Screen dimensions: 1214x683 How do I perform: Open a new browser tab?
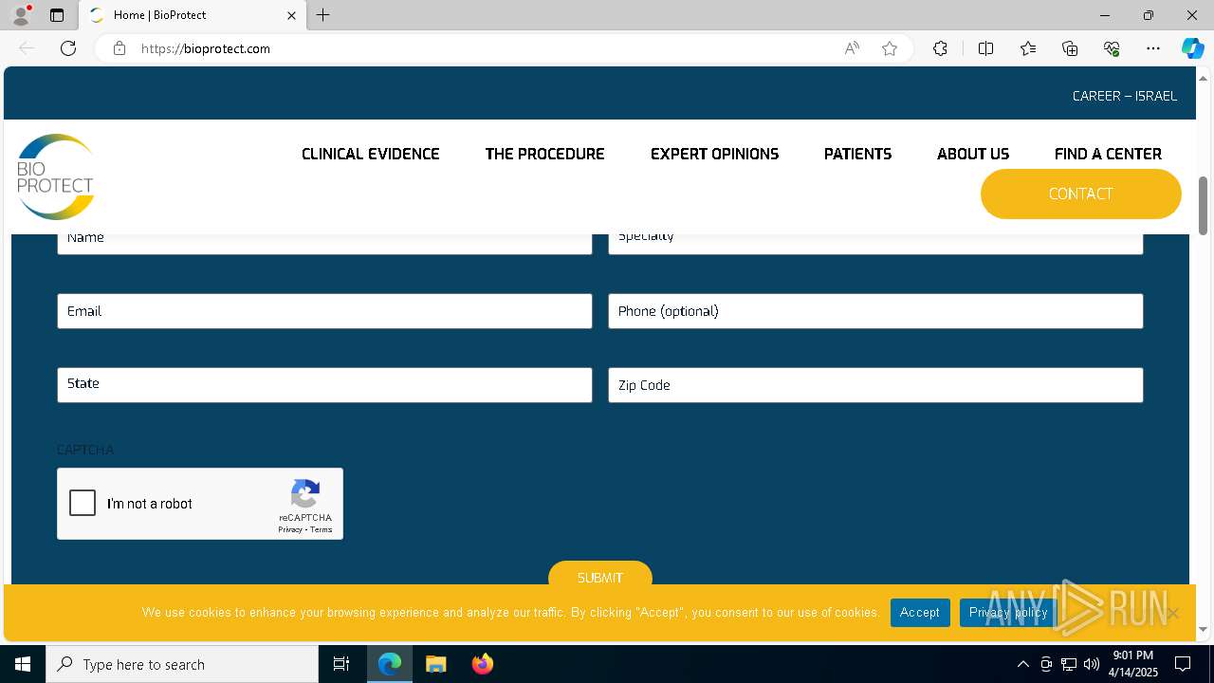[323, 15]
